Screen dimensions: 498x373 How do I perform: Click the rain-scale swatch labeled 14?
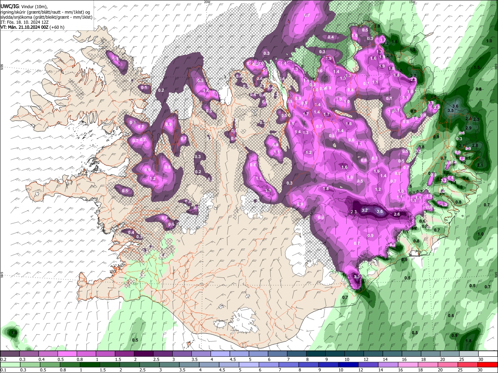(388, 364)
